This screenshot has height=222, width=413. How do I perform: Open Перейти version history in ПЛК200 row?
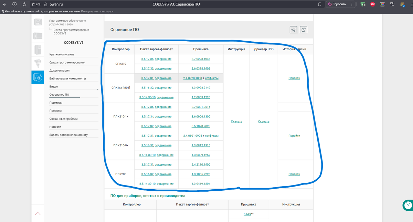(294, 174)
